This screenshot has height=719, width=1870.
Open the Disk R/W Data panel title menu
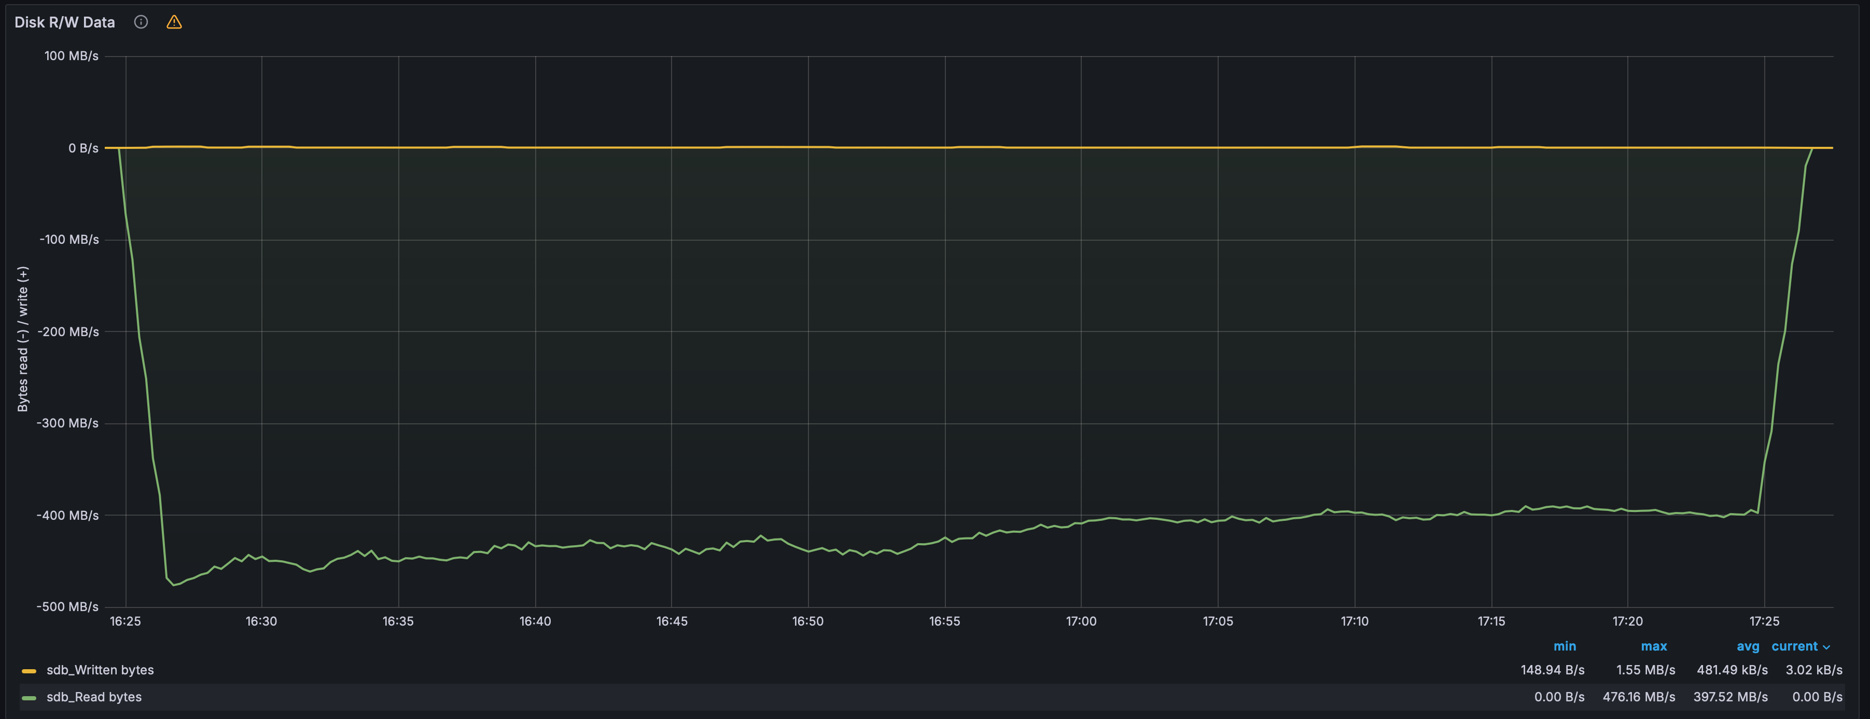(x=65, y=22)
